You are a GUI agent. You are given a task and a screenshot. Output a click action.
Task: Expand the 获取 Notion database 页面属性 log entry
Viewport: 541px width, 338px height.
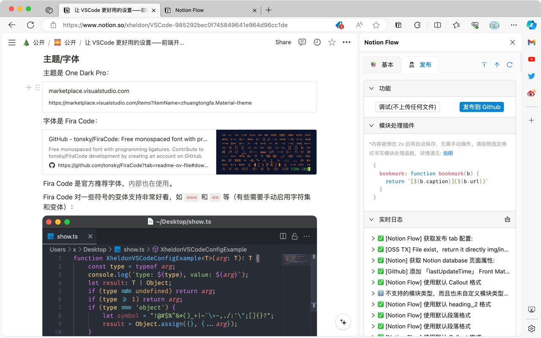tap(373, 260)
